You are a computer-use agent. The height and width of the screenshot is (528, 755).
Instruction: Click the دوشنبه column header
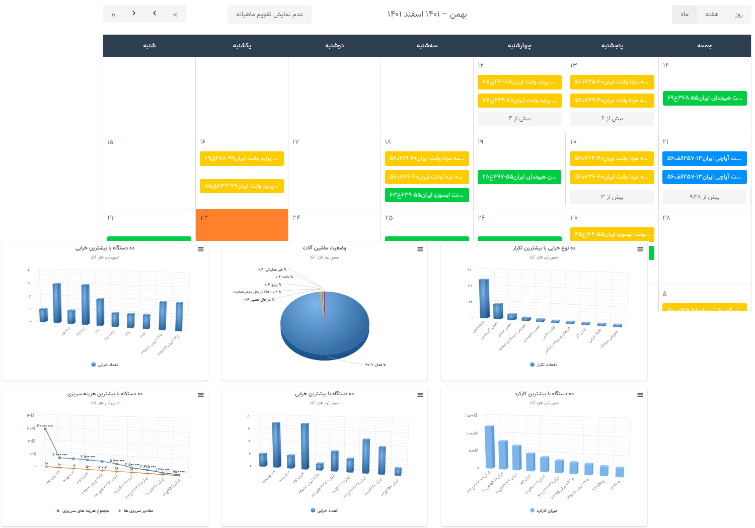tap(335, 46)
